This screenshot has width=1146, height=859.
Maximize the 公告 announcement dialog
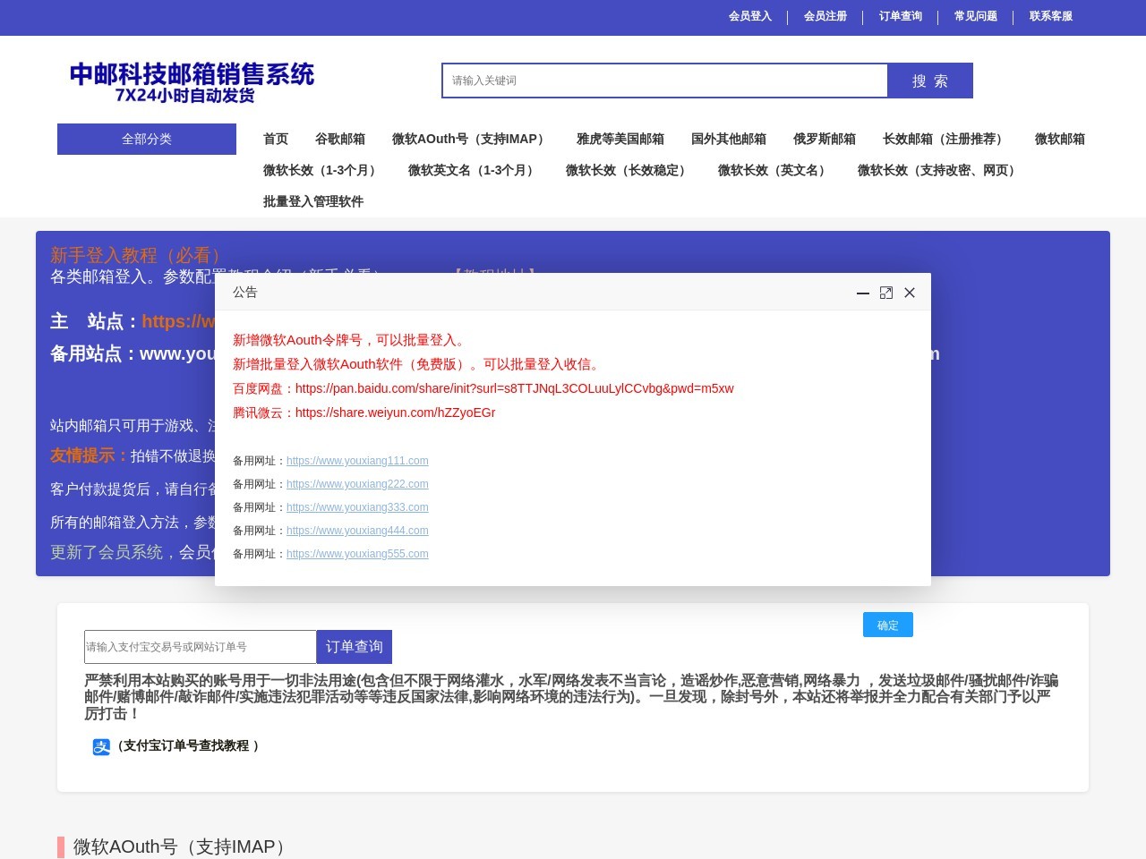[886, 293]
